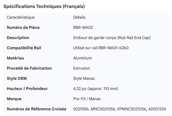This screenshot has width=172, height=116.
Task: Click the Embout de garde-corps description text
Action: click(x=112, y=38)
